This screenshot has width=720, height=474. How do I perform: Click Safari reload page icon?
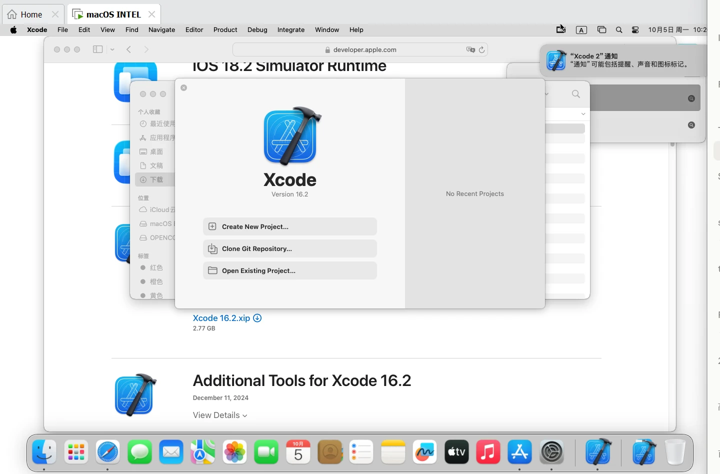[x=482, y=49]
